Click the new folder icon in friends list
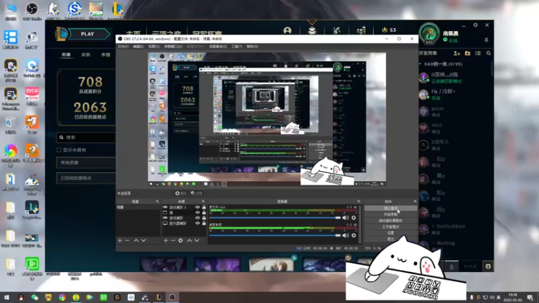The image size is (539, 303). click(468, 53)
